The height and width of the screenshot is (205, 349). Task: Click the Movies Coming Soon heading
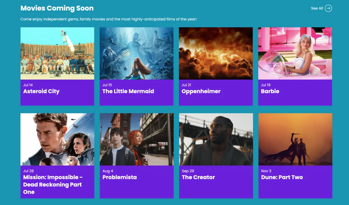(57, 8)
